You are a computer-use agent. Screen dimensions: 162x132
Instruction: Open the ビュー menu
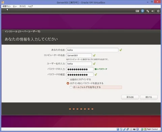click(15, 6)
